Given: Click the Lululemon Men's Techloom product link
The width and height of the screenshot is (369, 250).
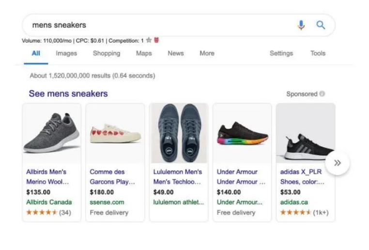Looking at the screenshot, I should click(x=178, y=177).
